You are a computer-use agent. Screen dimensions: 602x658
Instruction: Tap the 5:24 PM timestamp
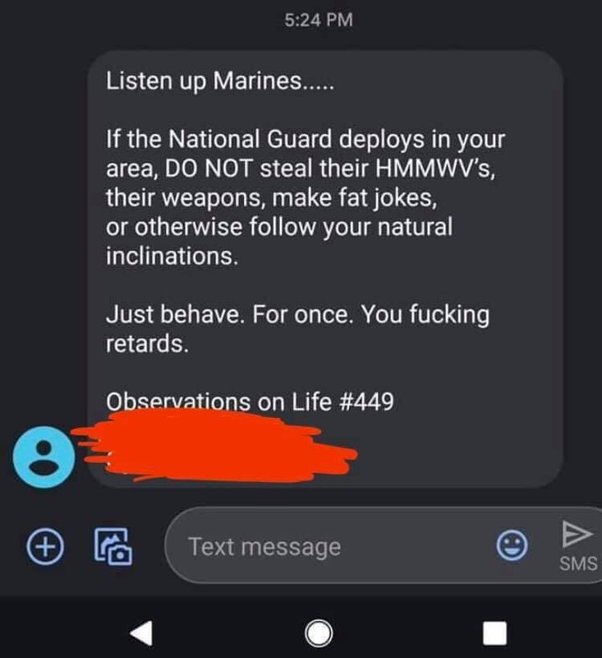tap(319, 20)
